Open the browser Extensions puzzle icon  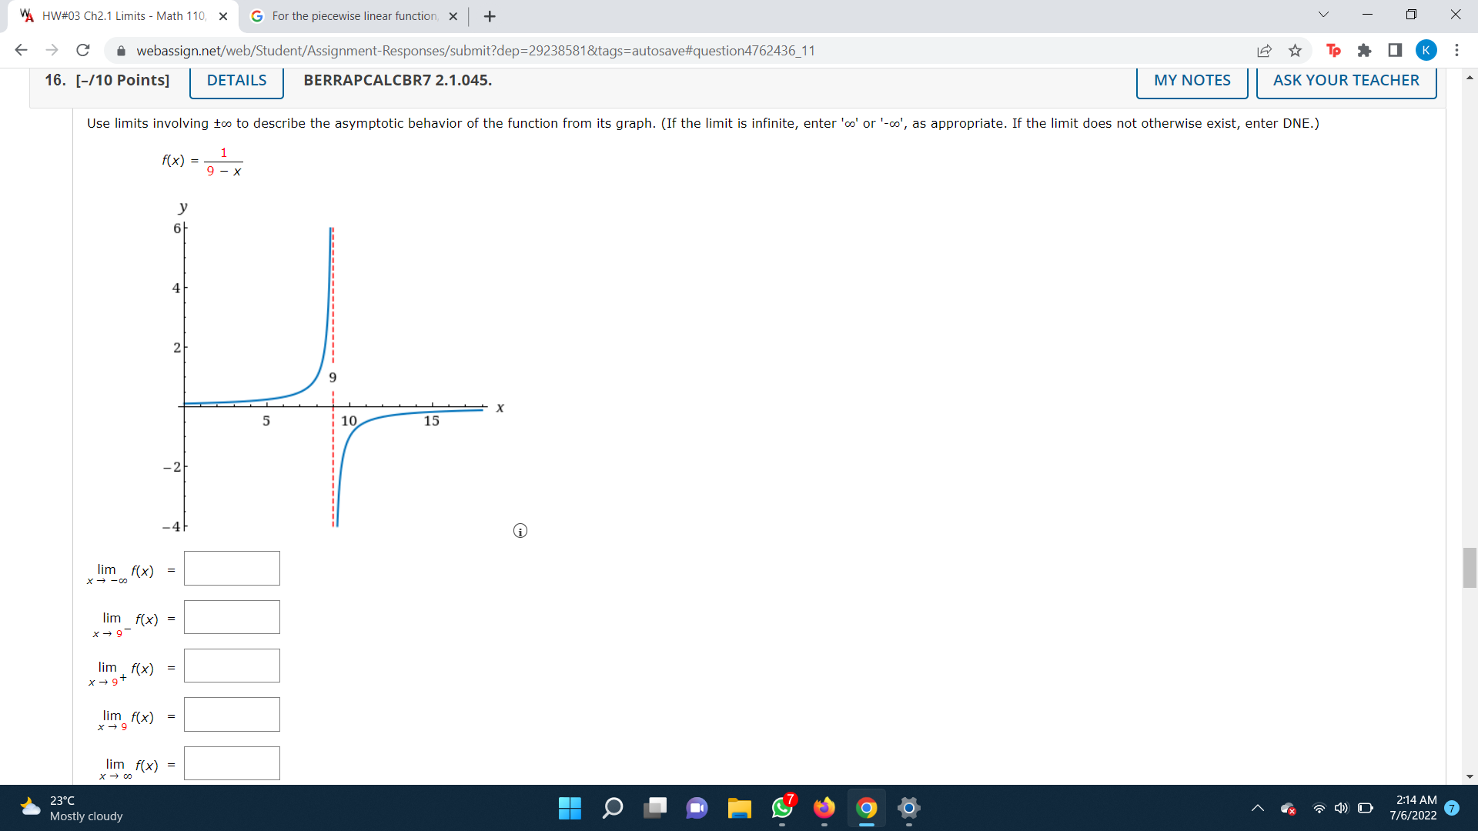(1365, 50)
